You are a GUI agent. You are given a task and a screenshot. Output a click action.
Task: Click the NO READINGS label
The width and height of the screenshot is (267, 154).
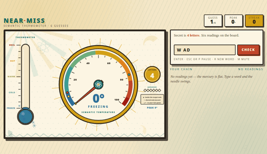[250, 69]
